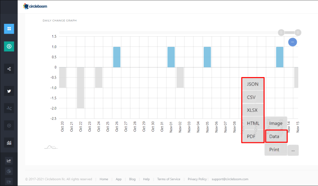
Task: Click the right handle of range slider
Action: point(298,33)
